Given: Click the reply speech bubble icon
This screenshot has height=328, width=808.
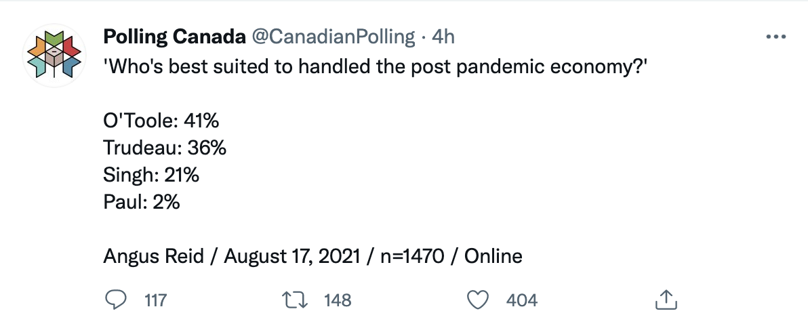Looking at the screenshot, I should [x=116, y=299].
